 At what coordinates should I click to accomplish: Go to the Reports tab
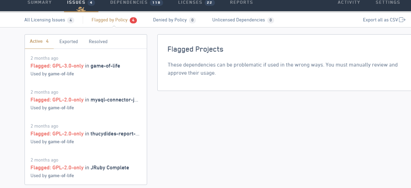click(x=241, y=2)
